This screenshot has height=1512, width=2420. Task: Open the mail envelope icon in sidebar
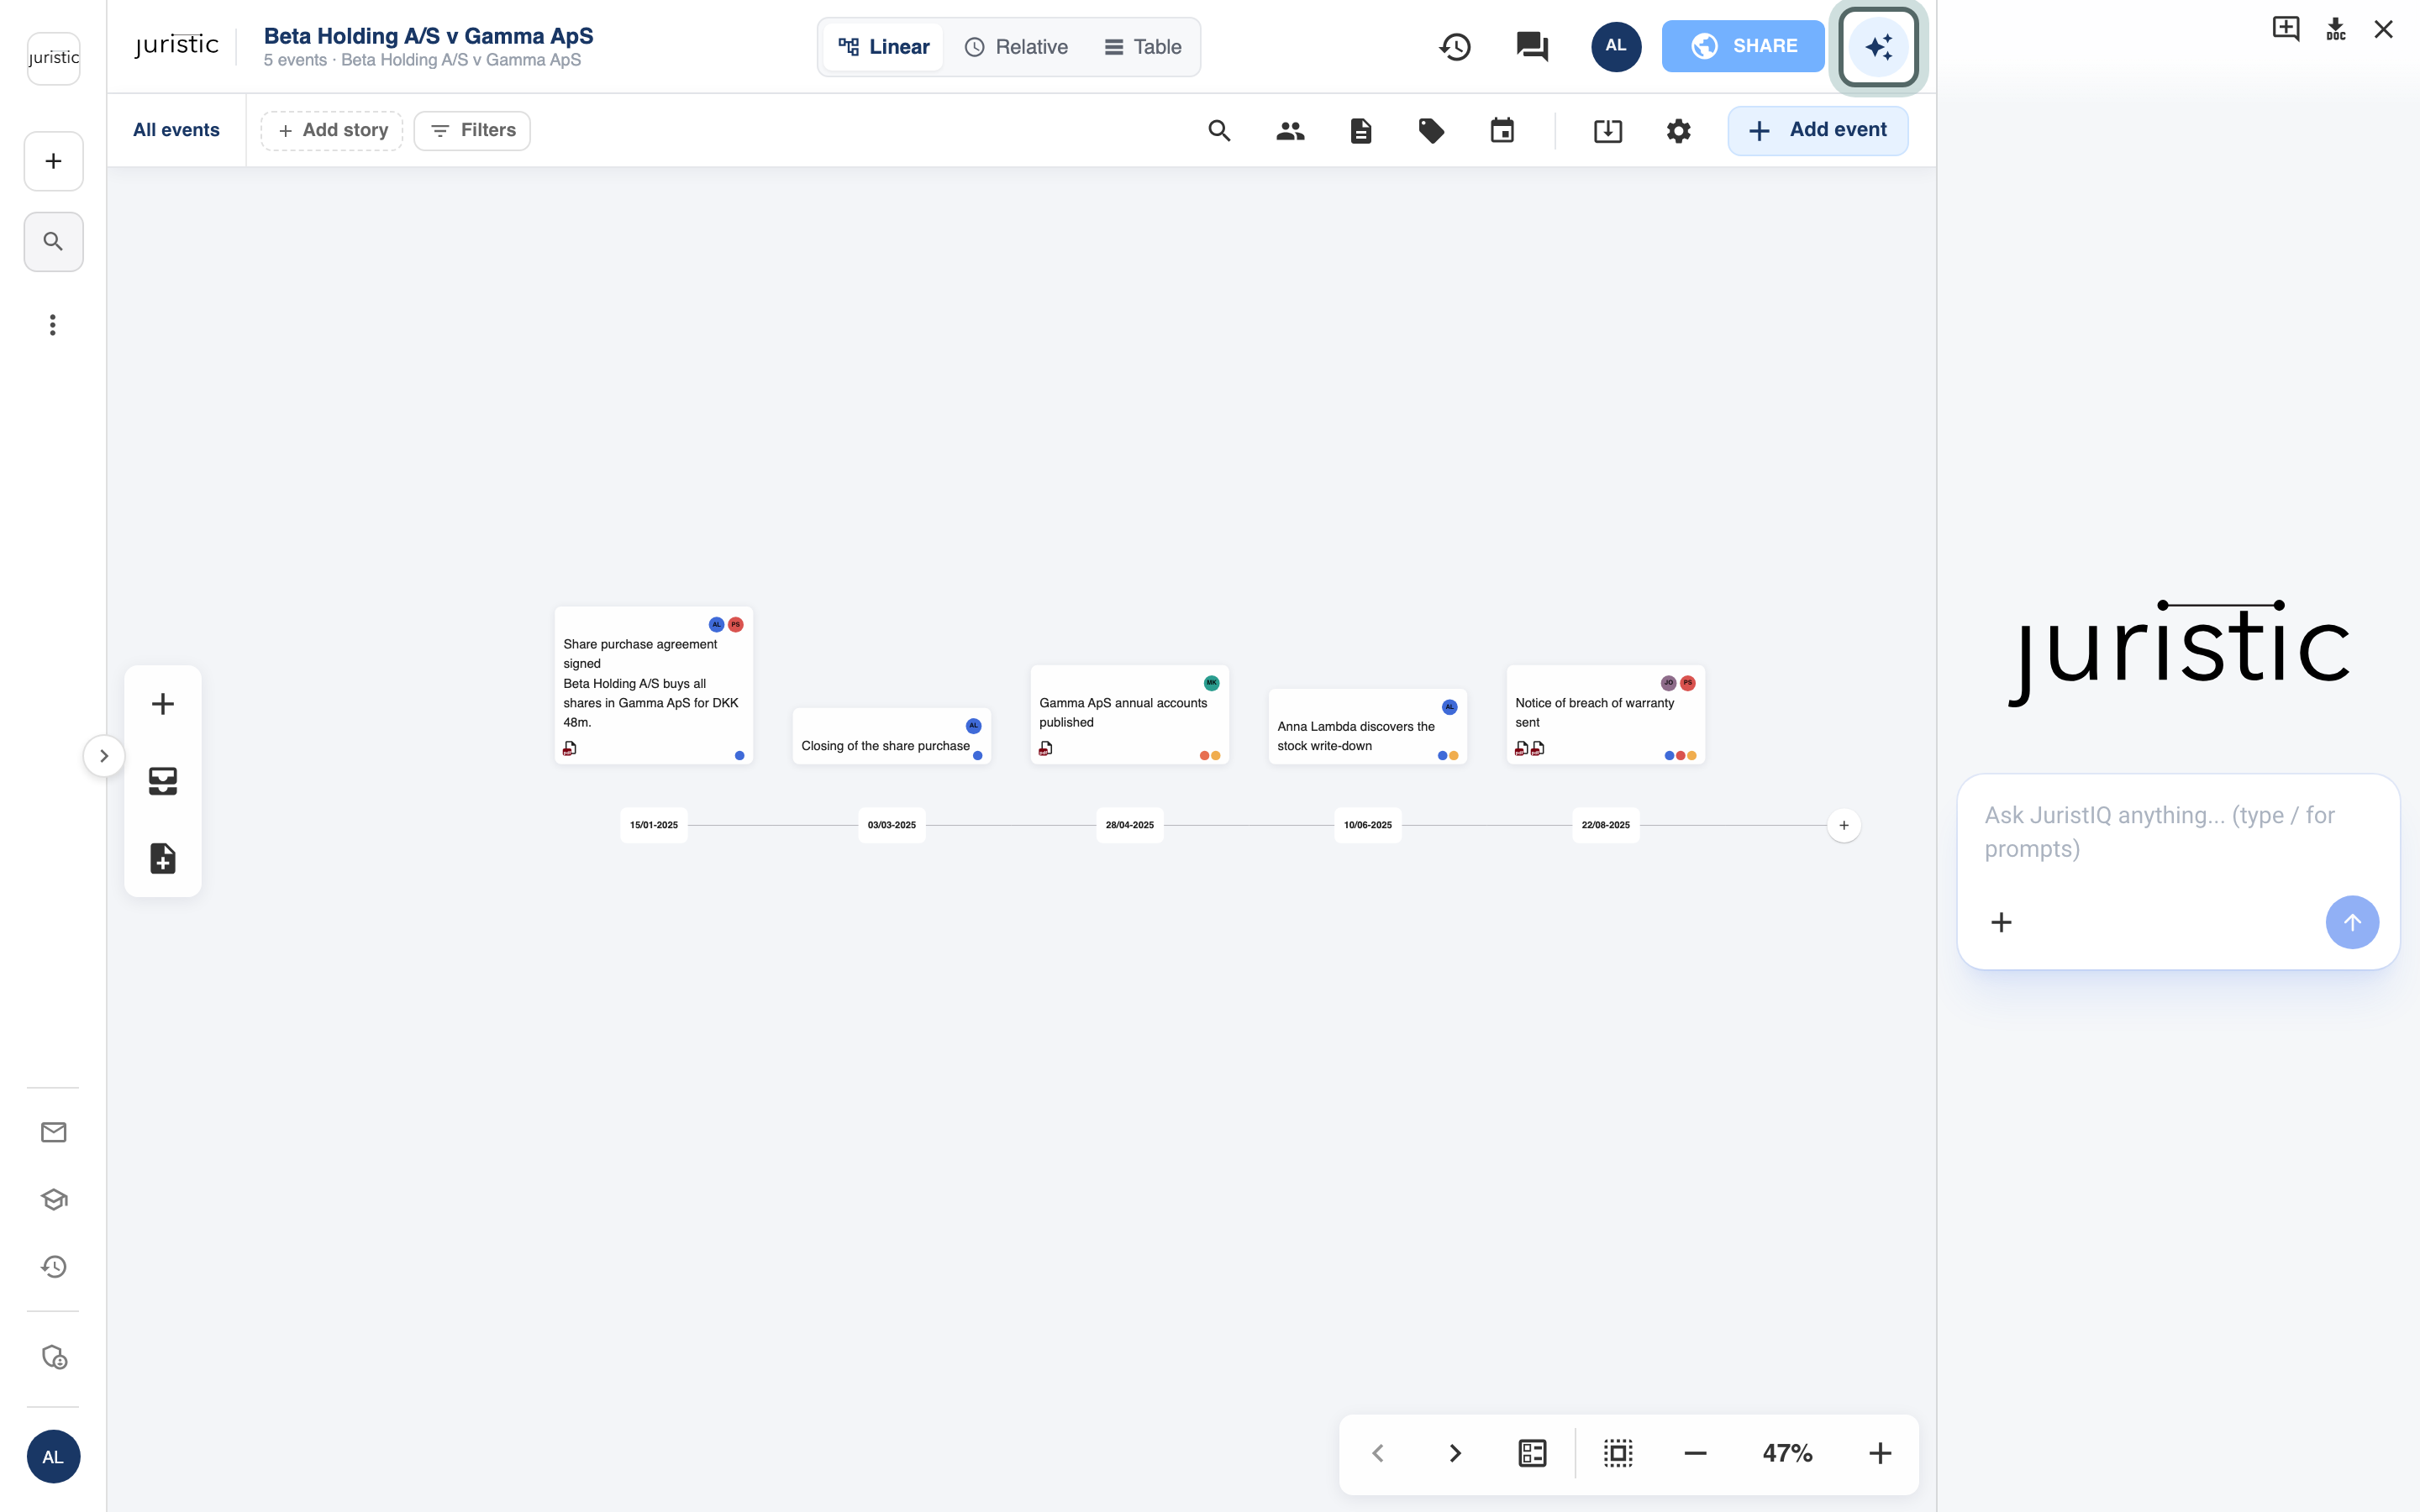tap(54, 1132)
